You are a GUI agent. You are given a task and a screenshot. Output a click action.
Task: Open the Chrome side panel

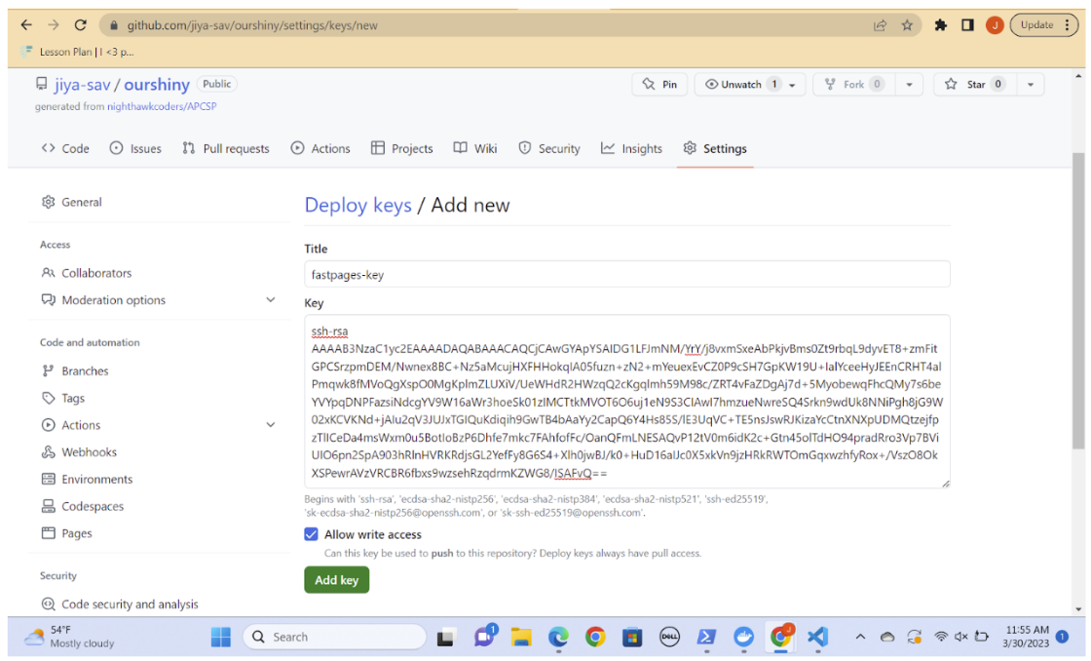pos(968,25)
